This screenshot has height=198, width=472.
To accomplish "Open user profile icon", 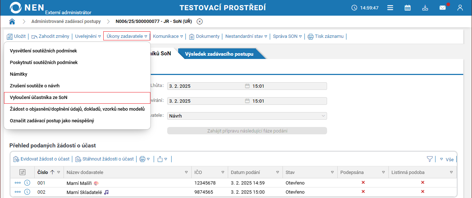I will [460, 8].
